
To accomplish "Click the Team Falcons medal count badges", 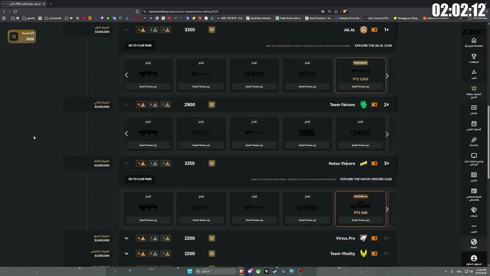I will (x=153, y=104).
